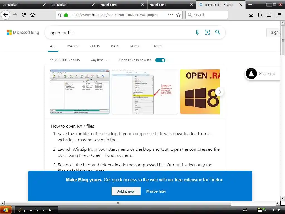This screenshot has width=285, height=214.
Task: Click the black triangle See more icon
Action: [251, 74]
